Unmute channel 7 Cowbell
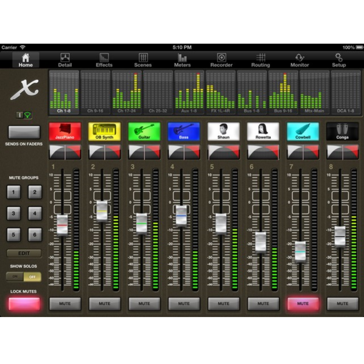Screen dimensions: 364x364 coord(302,304)
